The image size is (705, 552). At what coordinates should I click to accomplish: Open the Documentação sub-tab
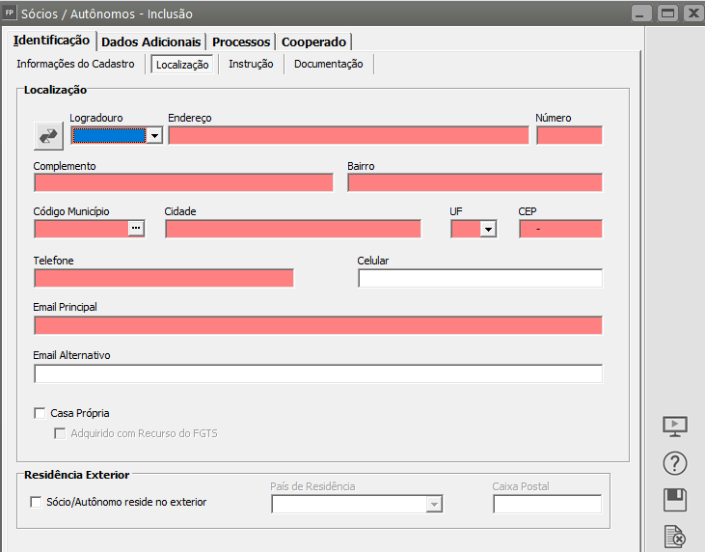(328, 64)
